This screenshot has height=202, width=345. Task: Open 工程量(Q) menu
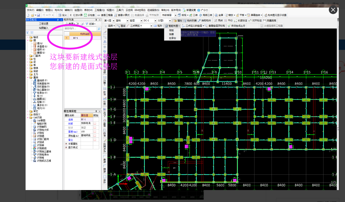(99, 10)
